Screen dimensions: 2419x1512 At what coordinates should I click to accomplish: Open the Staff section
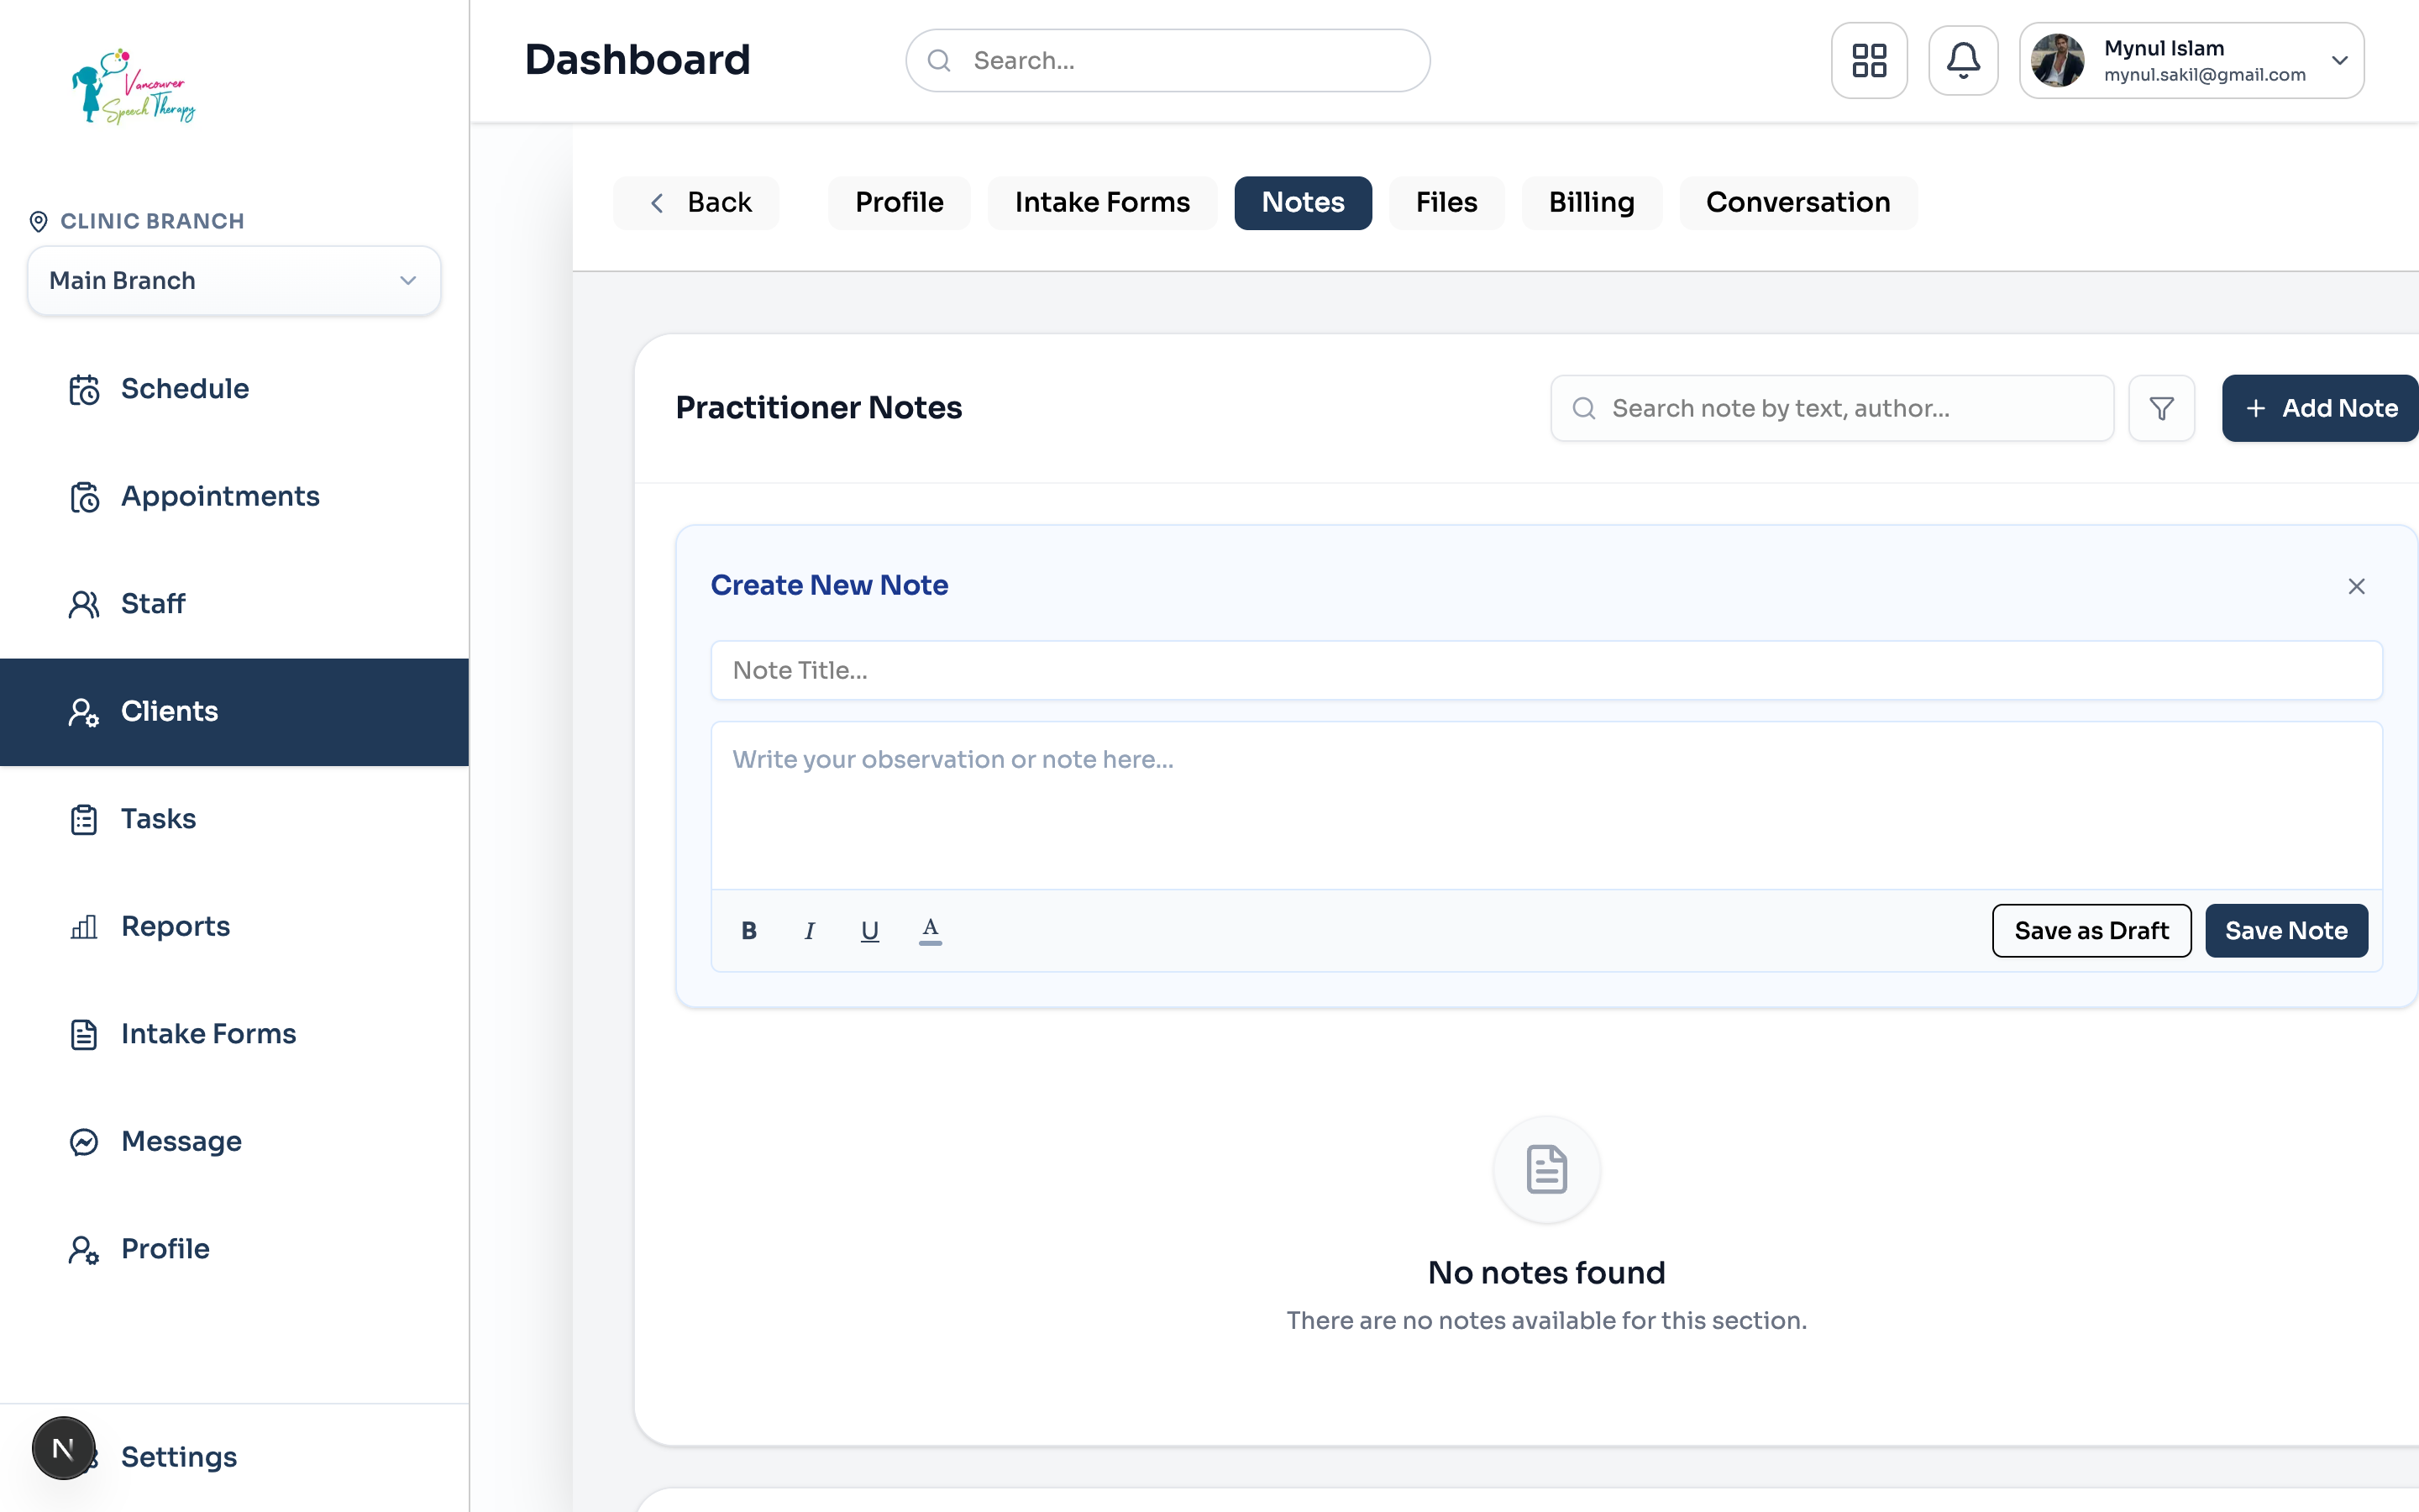[234, 604]
